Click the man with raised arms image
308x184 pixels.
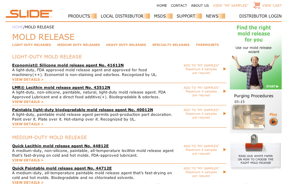pyautogui.click(x=256, y=72)
